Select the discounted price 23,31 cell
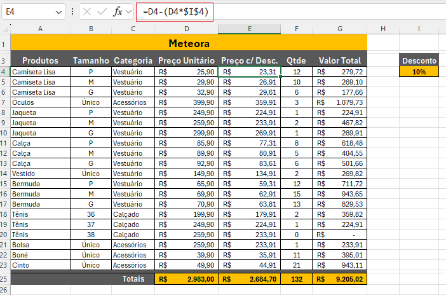Screen dimensions: 446x295 click(x=249, y=72)
